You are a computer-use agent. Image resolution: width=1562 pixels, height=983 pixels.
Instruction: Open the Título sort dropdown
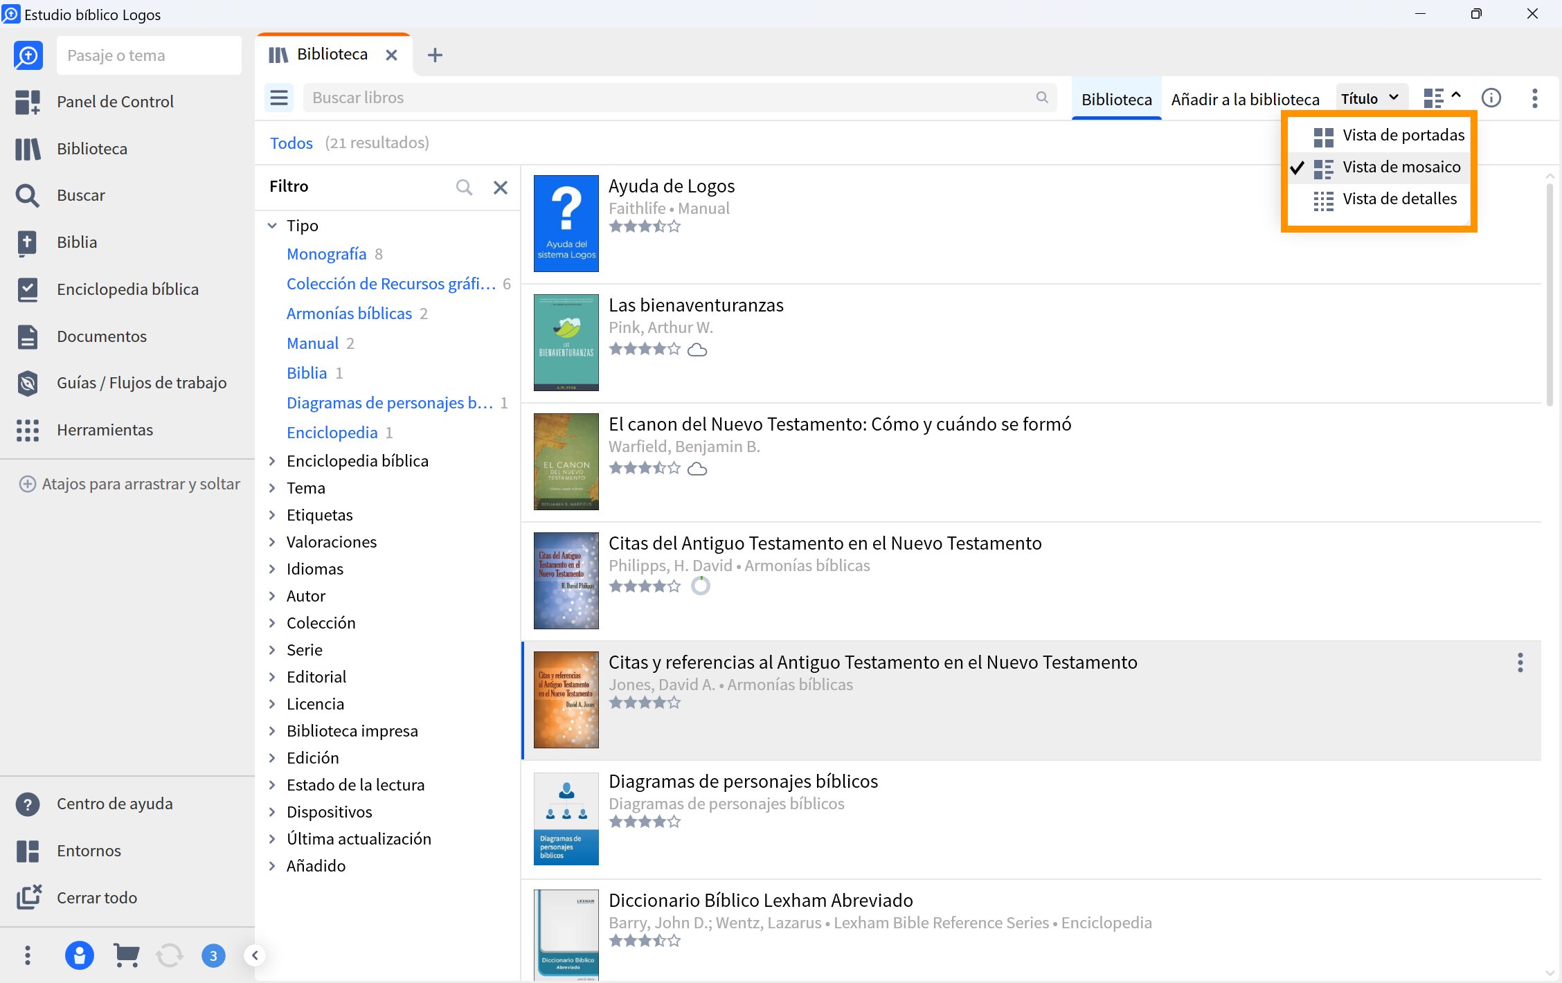tap(1371, 98)
